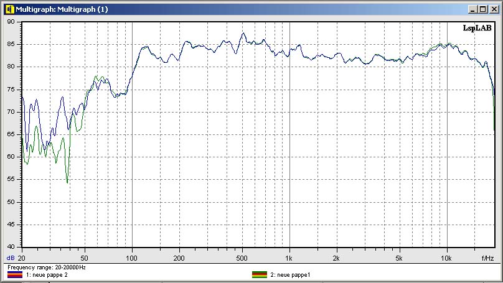Viewport: 503px width, 283px height.
Task: Click the Multigraph window title icon
Action: pos(9,9)
